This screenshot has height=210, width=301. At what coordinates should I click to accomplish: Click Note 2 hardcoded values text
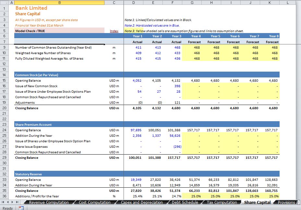click(x=152, y=25)
